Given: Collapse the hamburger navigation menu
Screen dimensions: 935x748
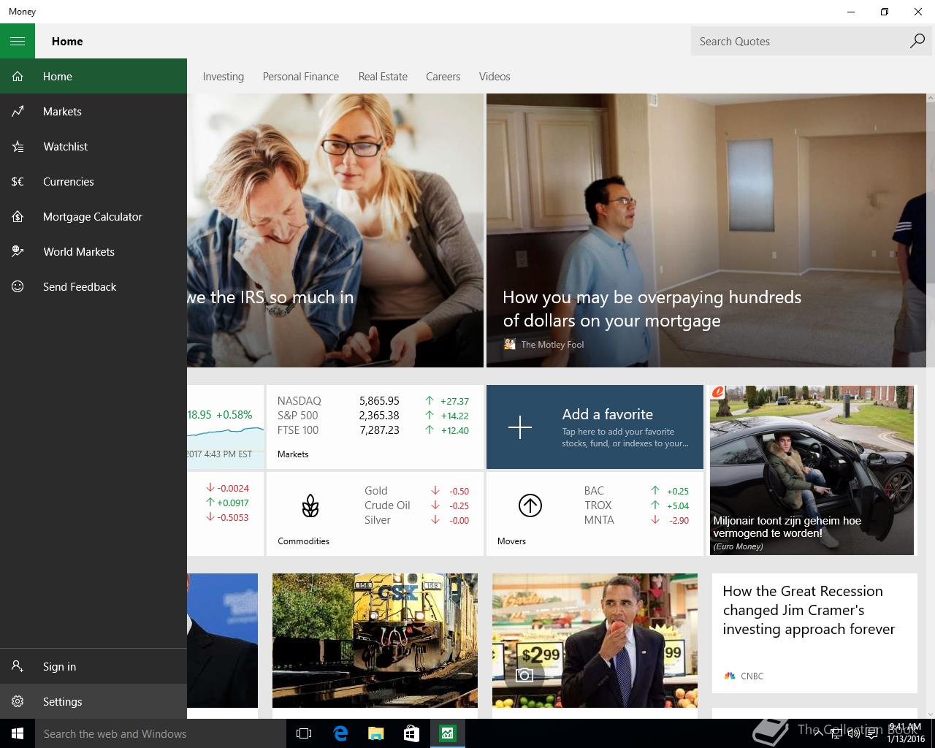Looking at the screenshot, I should pyautogui.click(x=18, y=41).
